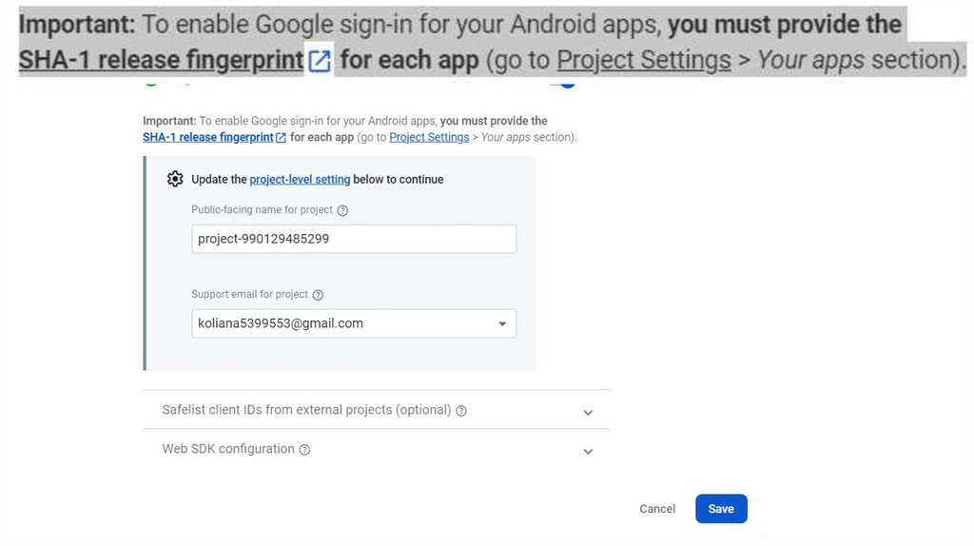The image size is (974, 546).
Task: Go to the small Project Settings link
Action: tap(429, 137)
